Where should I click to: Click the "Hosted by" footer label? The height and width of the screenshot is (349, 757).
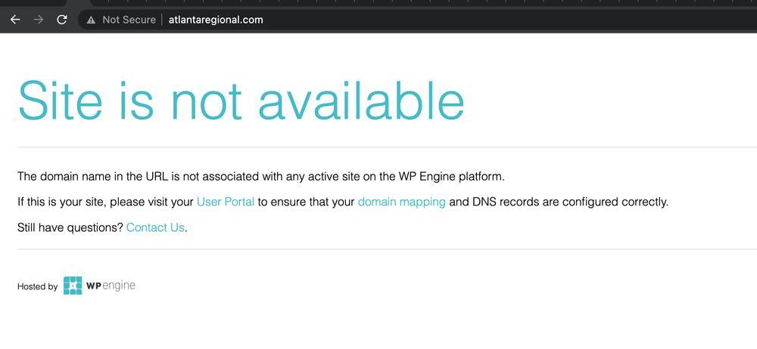(38, 286)
